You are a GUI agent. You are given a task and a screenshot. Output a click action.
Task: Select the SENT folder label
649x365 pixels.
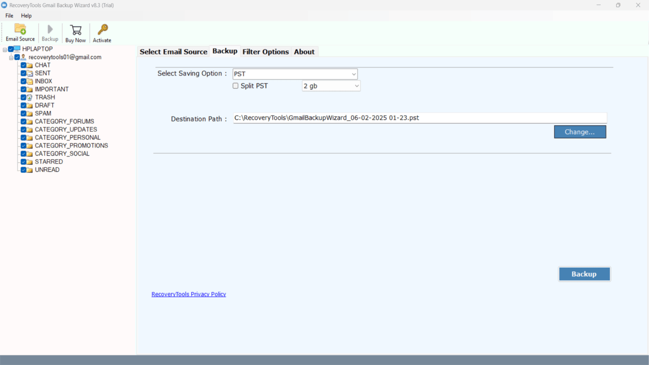coord(43,74)
